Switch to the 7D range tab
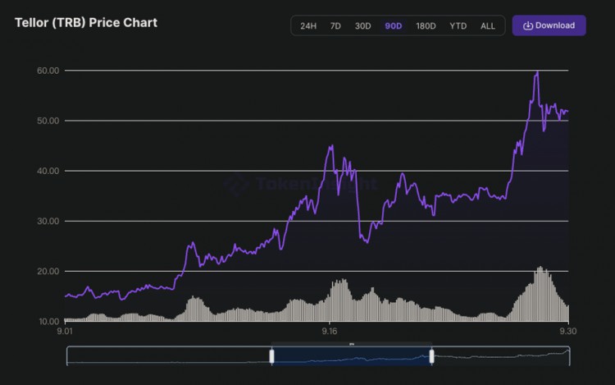Viewport: 615px width, 385px height. click(x=335, y=26)
